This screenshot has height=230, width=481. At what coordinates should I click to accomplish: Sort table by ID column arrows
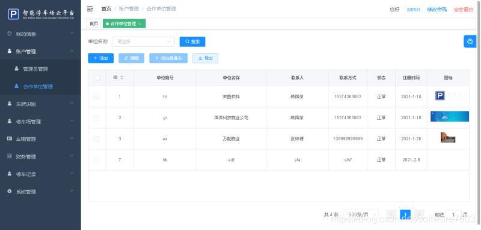122,78
